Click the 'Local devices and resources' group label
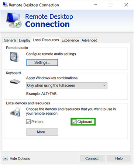 coord(28,103)
